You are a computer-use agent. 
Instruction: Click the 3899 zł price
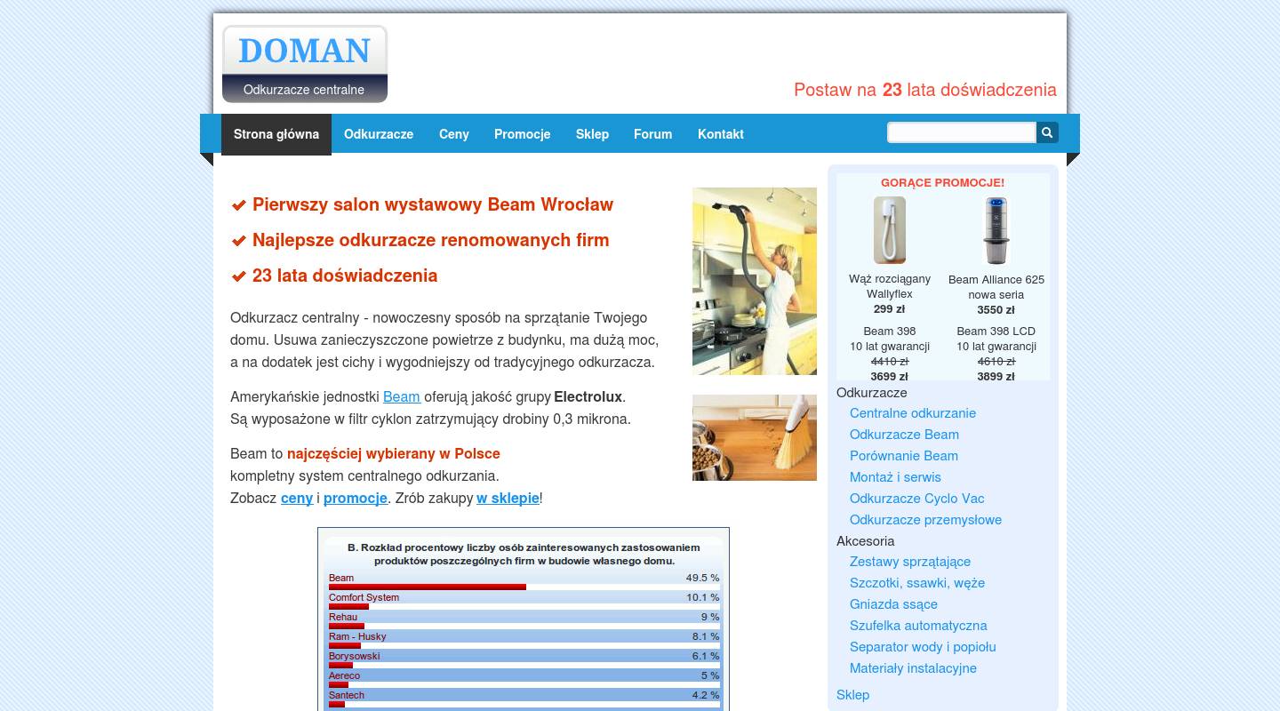pyautogui.click(x=996, y=377)
